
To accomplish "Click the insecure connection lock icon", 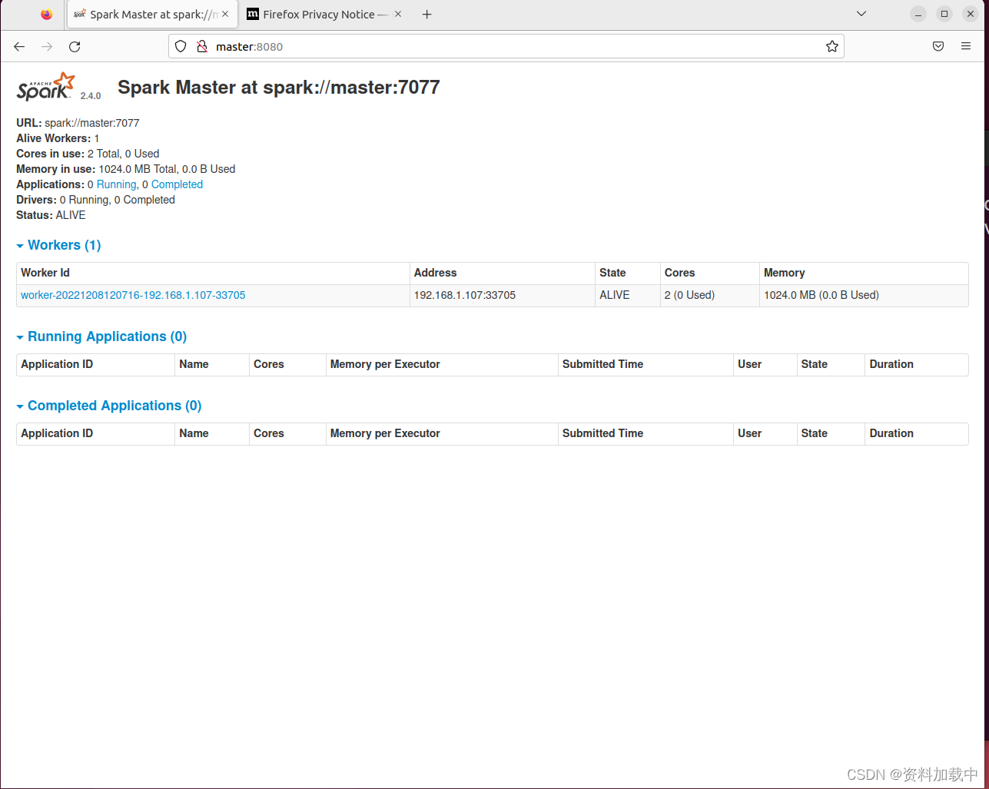I will tap(202, 46).
